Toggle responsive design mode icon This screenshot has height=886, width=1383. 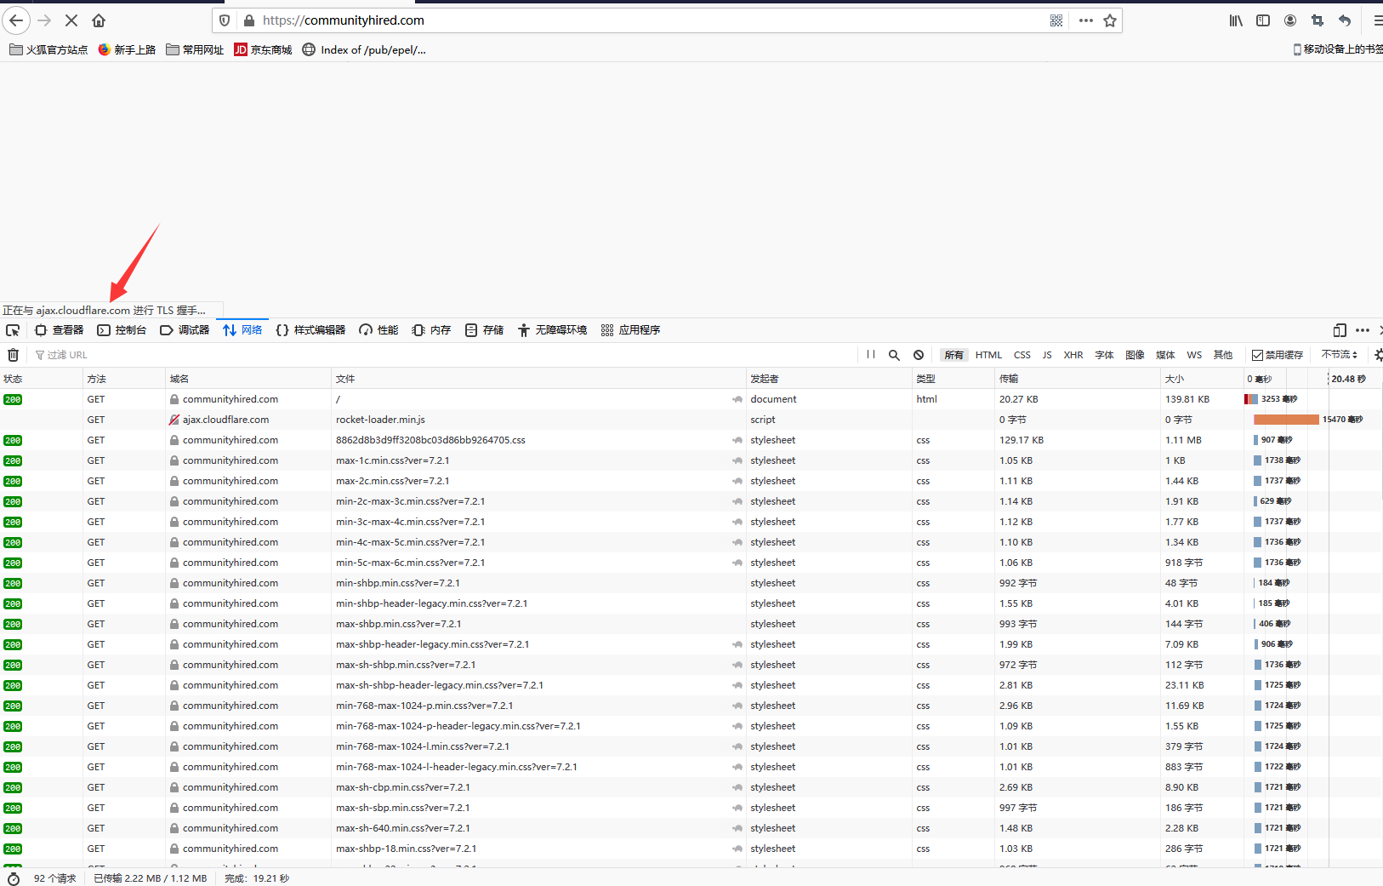[1340, 330]
